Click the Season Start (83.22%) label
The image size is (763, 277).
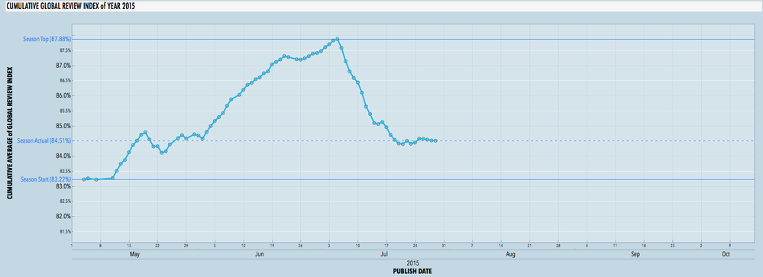click(x=46, y=179)
